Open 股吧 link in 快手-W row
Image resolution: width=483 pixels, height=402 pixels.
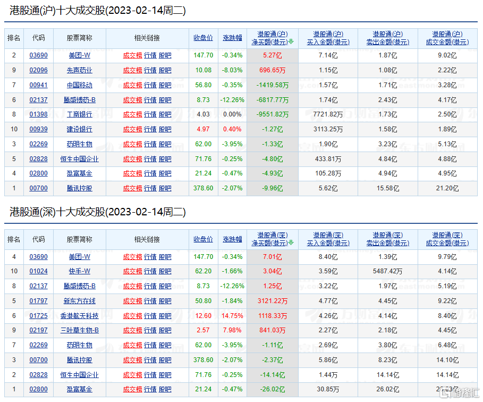click(x=165, y=271)
